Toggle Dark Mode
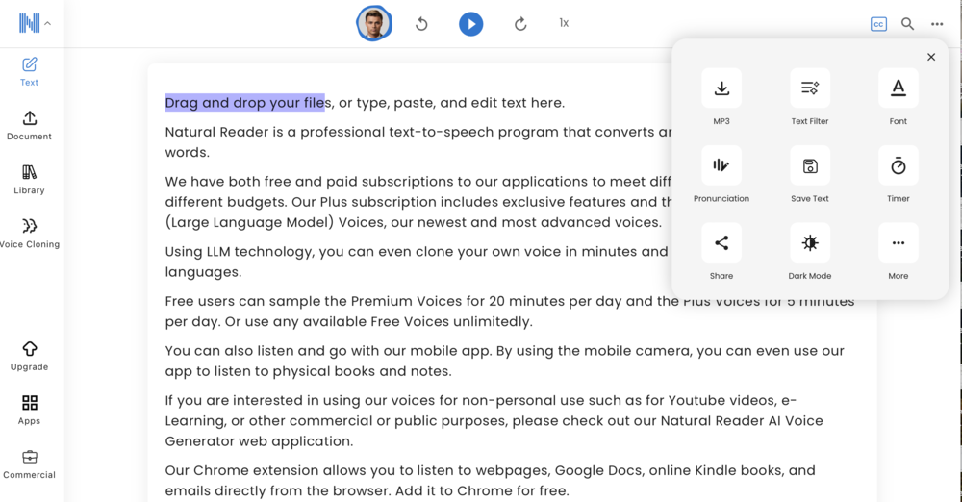 tap(810, 243)
